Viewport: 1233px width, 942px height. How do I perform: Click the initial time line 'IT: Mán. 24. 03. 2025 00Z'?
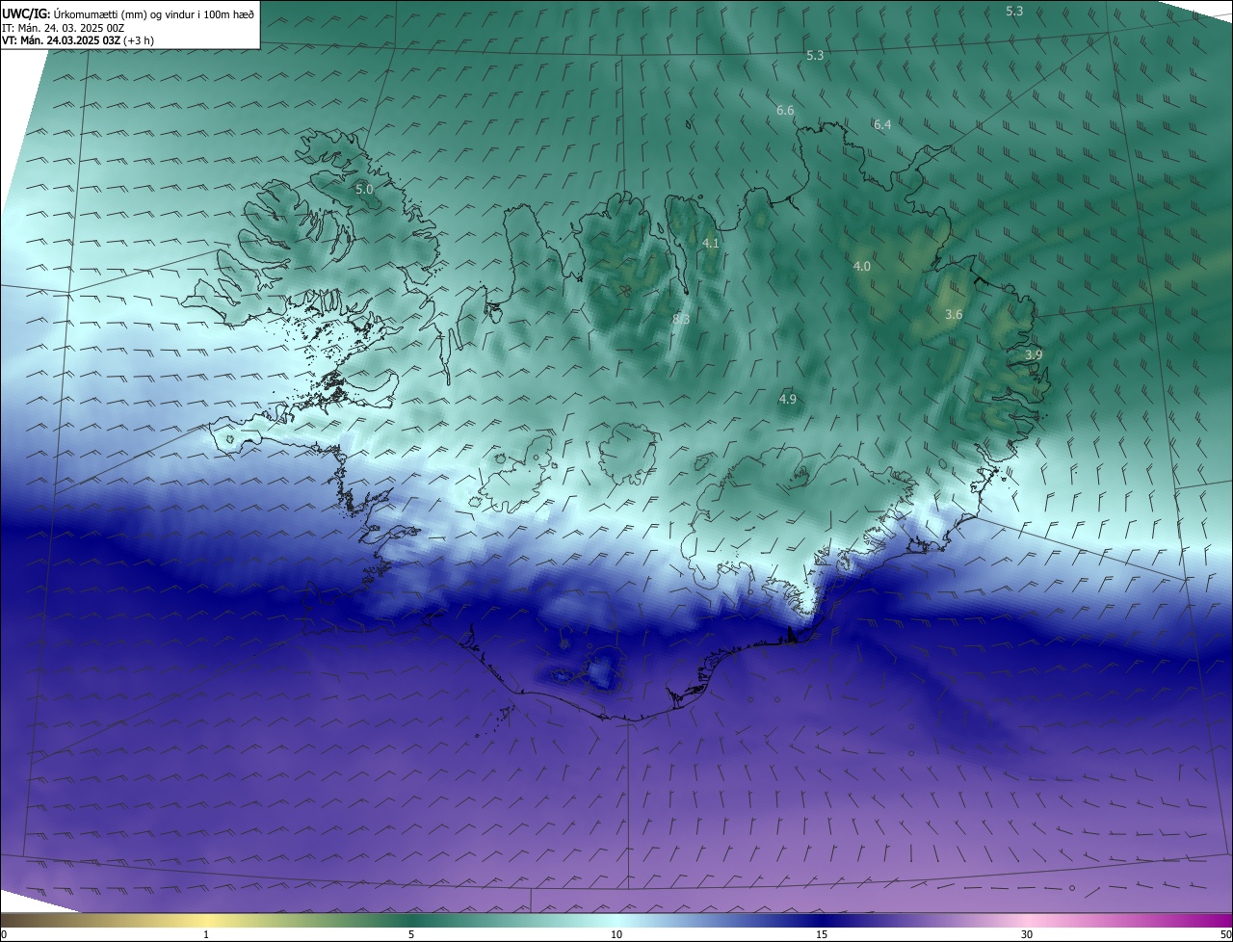[x=64, y=28]
